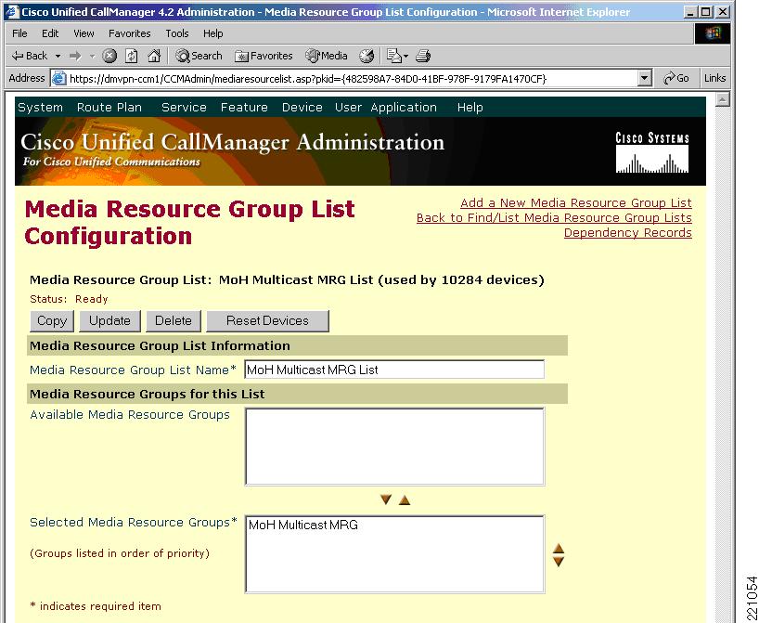The image size is (759, 623).
Task: Open the History toolbar icon
Action: coord(367,57)
